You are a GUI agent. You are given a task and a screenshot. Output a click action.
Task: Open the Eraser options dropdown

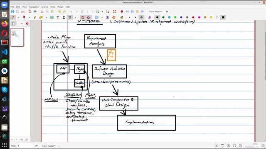coord(29,17)
